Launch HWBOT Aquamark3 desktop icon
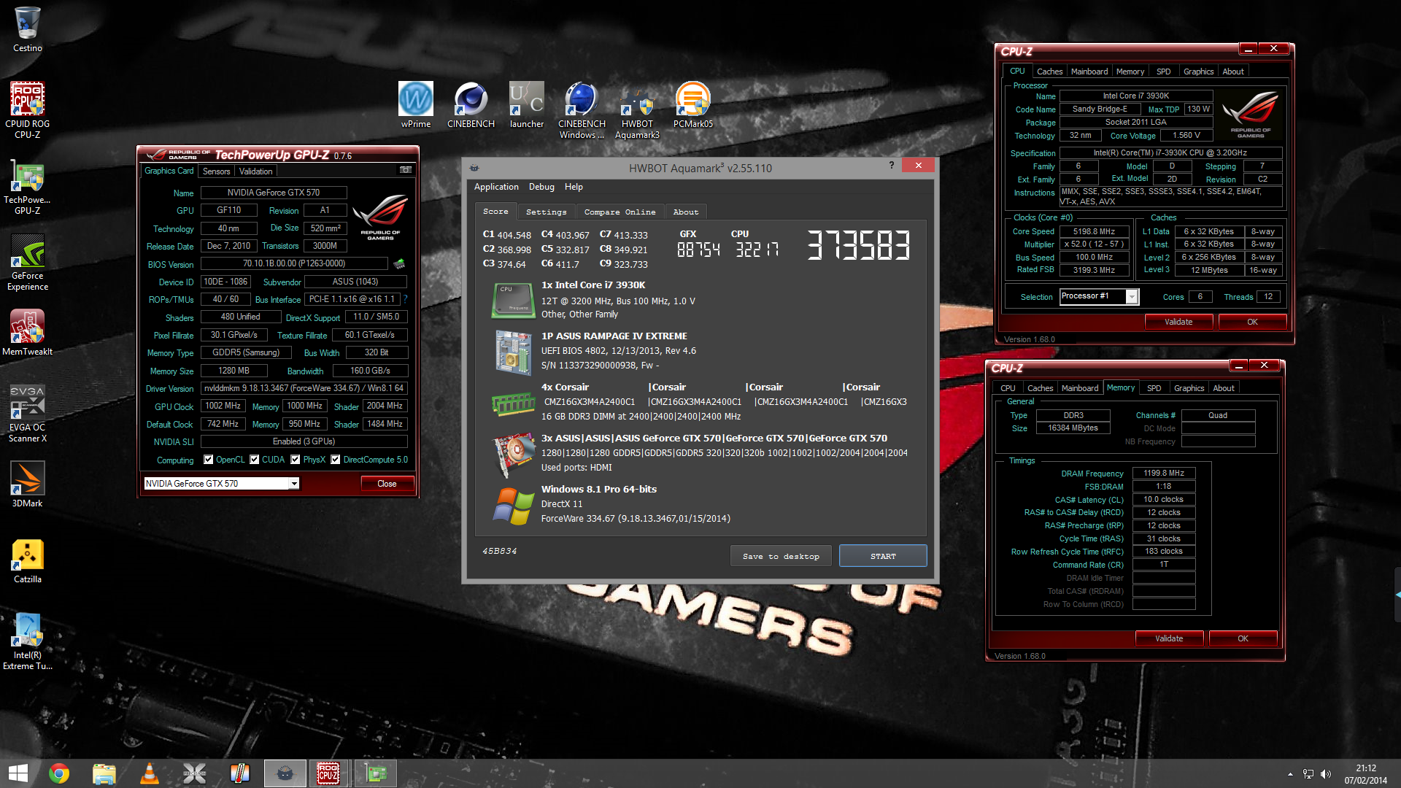1401x788 pixels. pos(637,110)
